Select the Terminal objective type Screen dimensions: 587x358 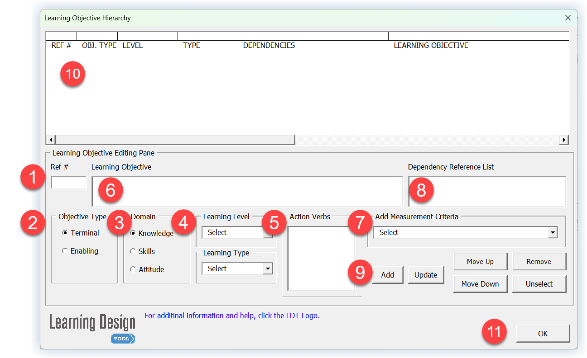click(x=65, y=233)
